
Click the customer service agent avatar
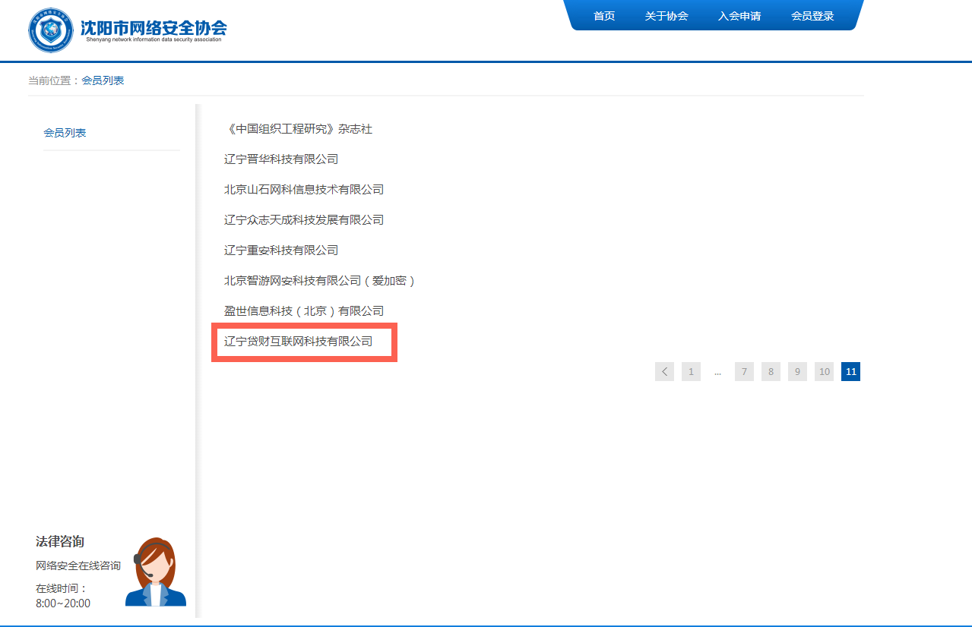click(x=156, y=572)
